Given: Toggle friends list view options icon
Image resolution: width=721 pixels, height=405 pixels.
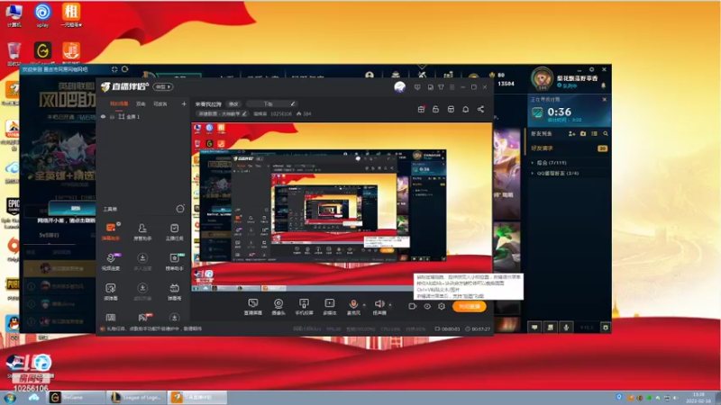Looking at the screenshot, I should pos(594,133).
